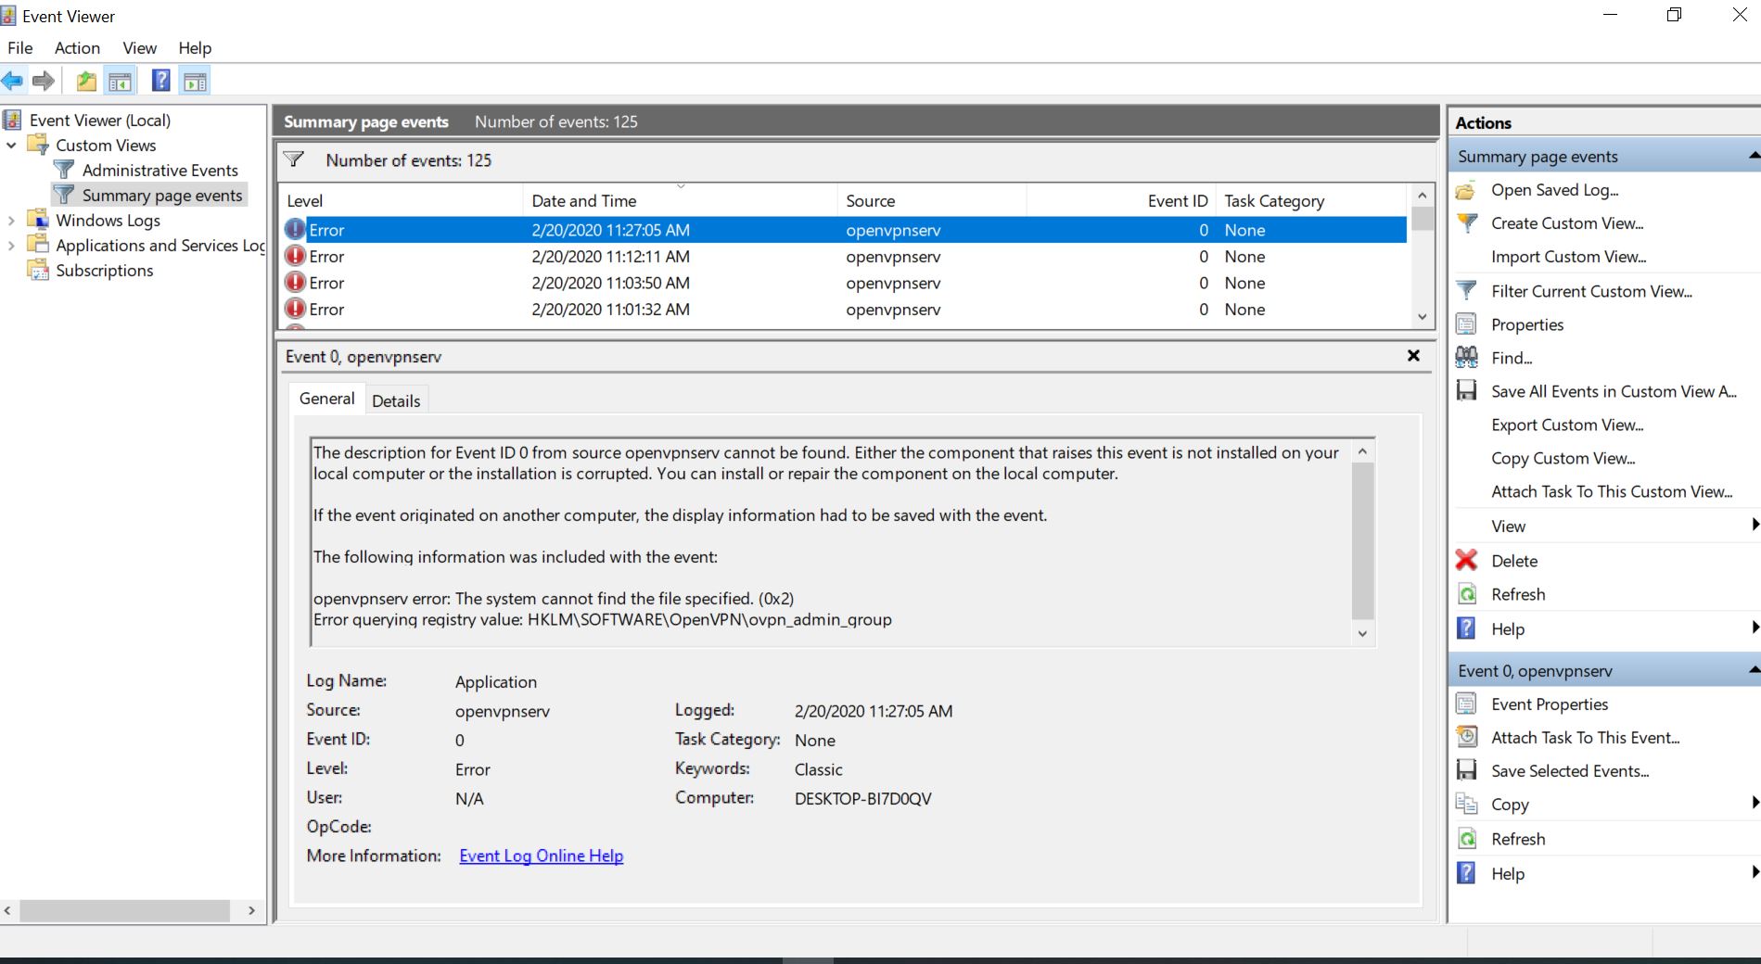Click the tree pane horizontal scrollbar right arrow
The image size is (1761, 964).
(x=251, y=911)
